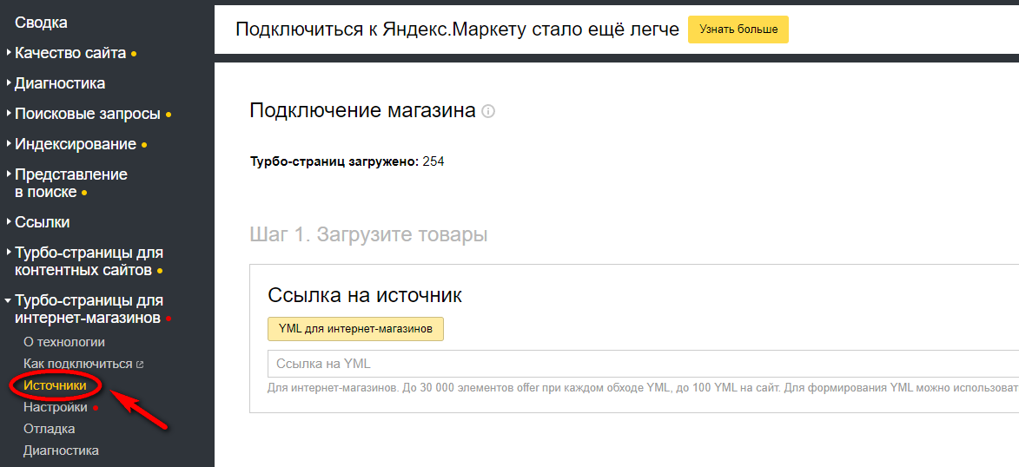Click the Турбо-страниц загружено: 254 text

[x=347, y=161]
